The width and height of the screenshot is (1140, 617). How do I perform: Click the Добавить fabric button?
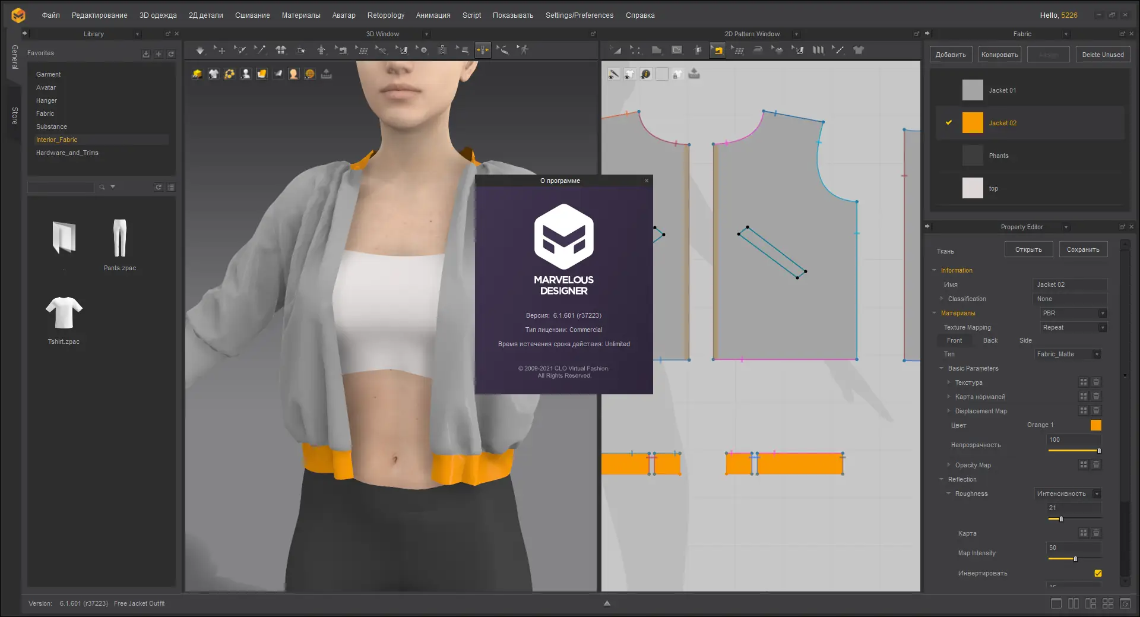[x=951, y=55]
